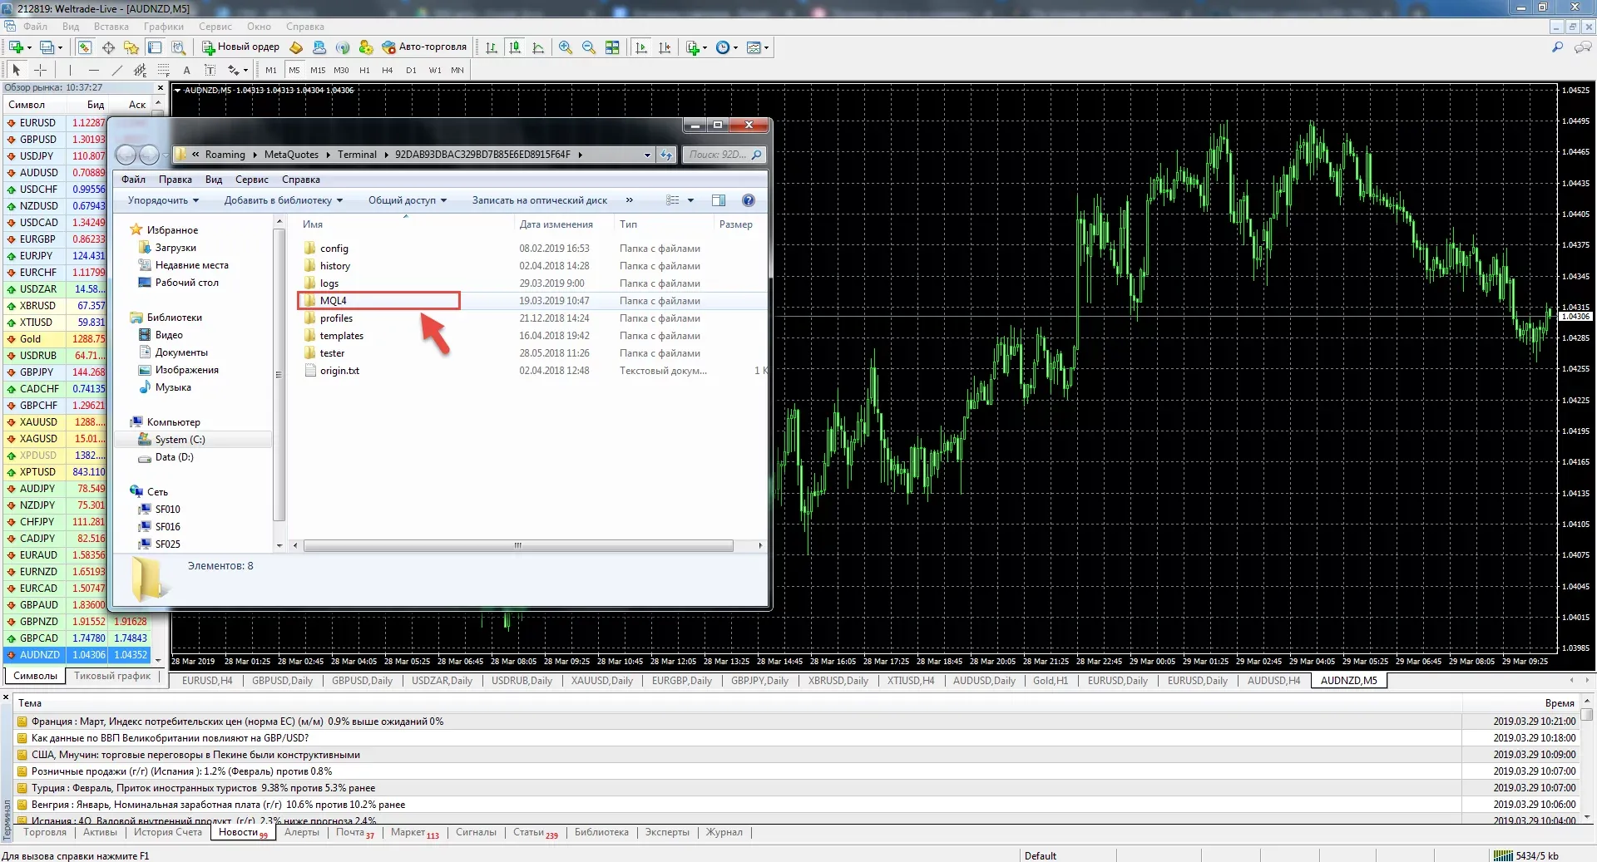This screenshot has height=862, width=1597.
Task: Click Новый ордер toolbar button
Action: (x=241, y=47)
